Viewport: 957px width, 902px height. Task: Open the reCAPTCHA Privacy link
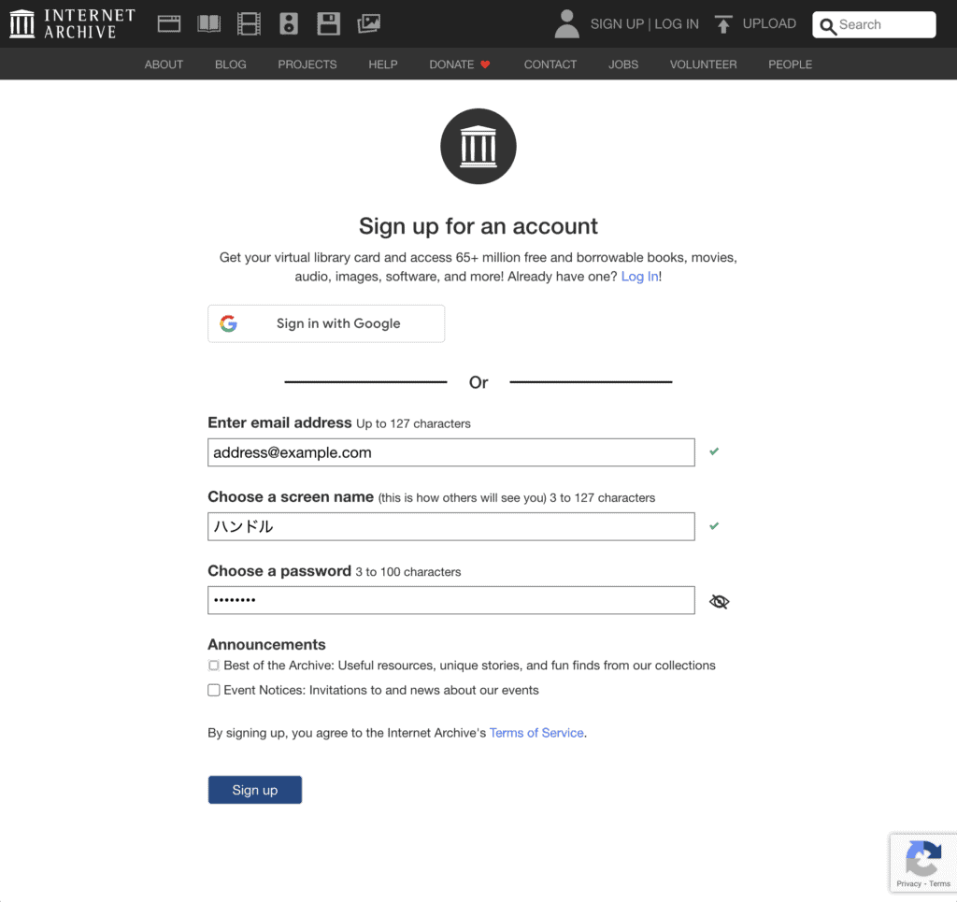(908, 883)
